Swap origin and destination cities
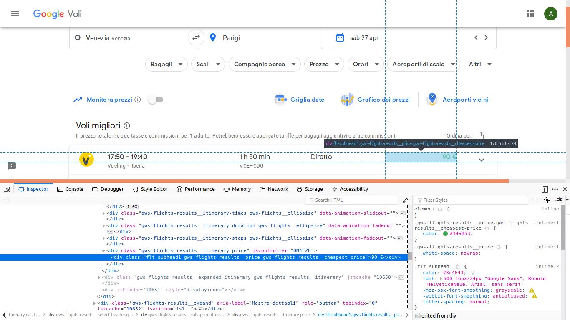The image size is (570, 320). 196,38
